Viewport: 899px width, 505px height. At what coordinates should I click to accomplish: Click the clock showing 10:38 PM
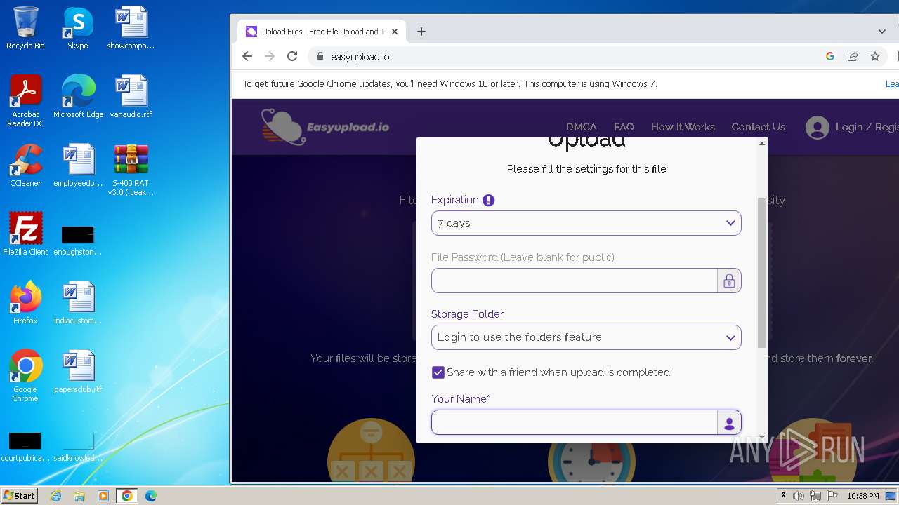point(863,496)
